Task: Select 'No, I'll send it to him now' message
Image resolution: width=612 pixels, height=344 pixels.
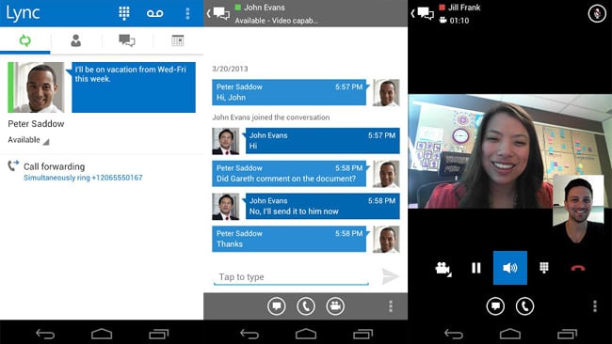Action: coord(322,206)
